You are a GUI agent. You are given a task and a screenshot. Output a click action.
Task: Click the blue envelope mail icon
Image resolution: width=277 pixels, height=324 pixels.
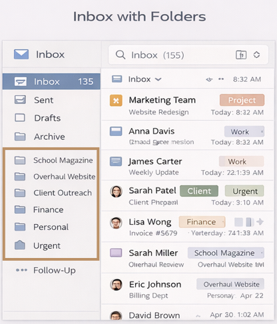[21, 54]
